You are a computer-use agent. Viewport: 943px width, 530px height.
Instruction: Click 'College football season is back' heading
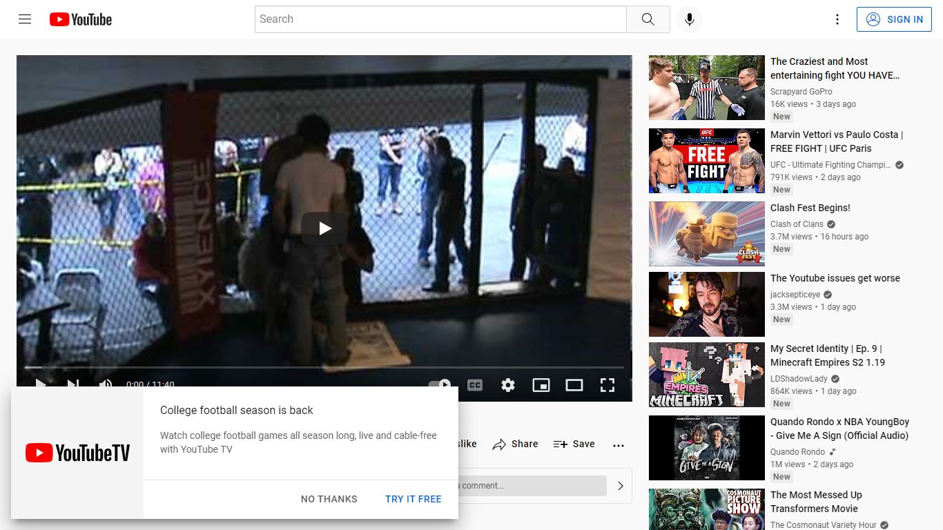[237, 410]
